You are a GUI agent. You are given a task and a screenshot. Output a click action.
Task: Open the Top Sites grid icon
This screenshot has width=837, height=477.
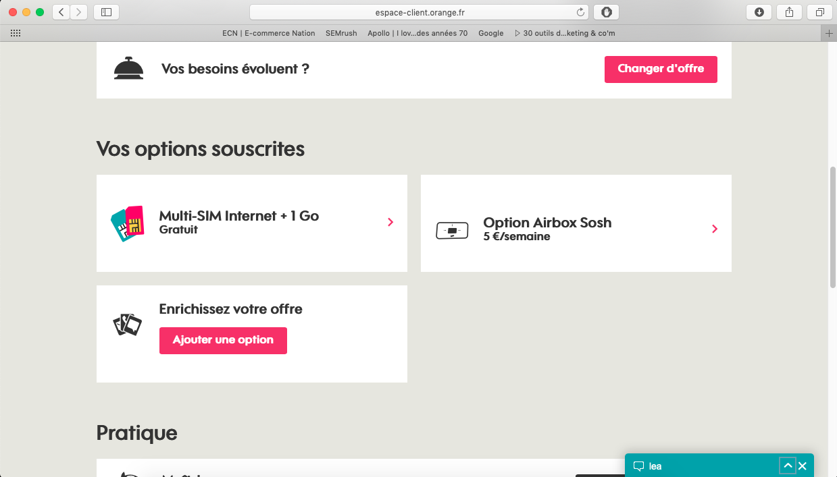(x=16, y=33)
